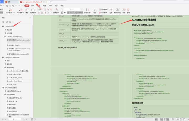The image size is (189, 121).
Task: Open the zoom percentage 80% dropdown
Action: point(45,9)
